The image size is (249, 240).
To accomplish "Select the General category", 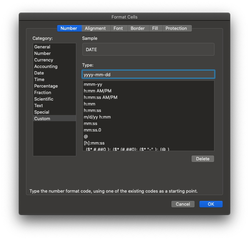I will pos(42,47).
